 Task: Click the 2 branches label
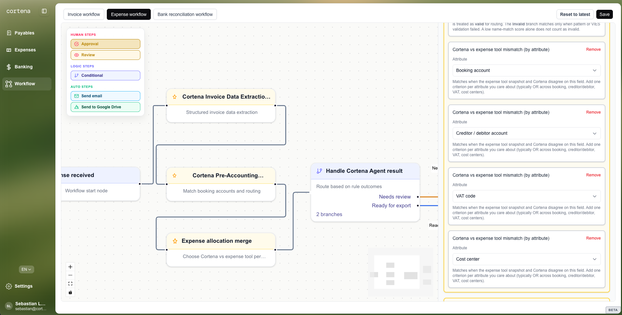(x=329, y=214)
